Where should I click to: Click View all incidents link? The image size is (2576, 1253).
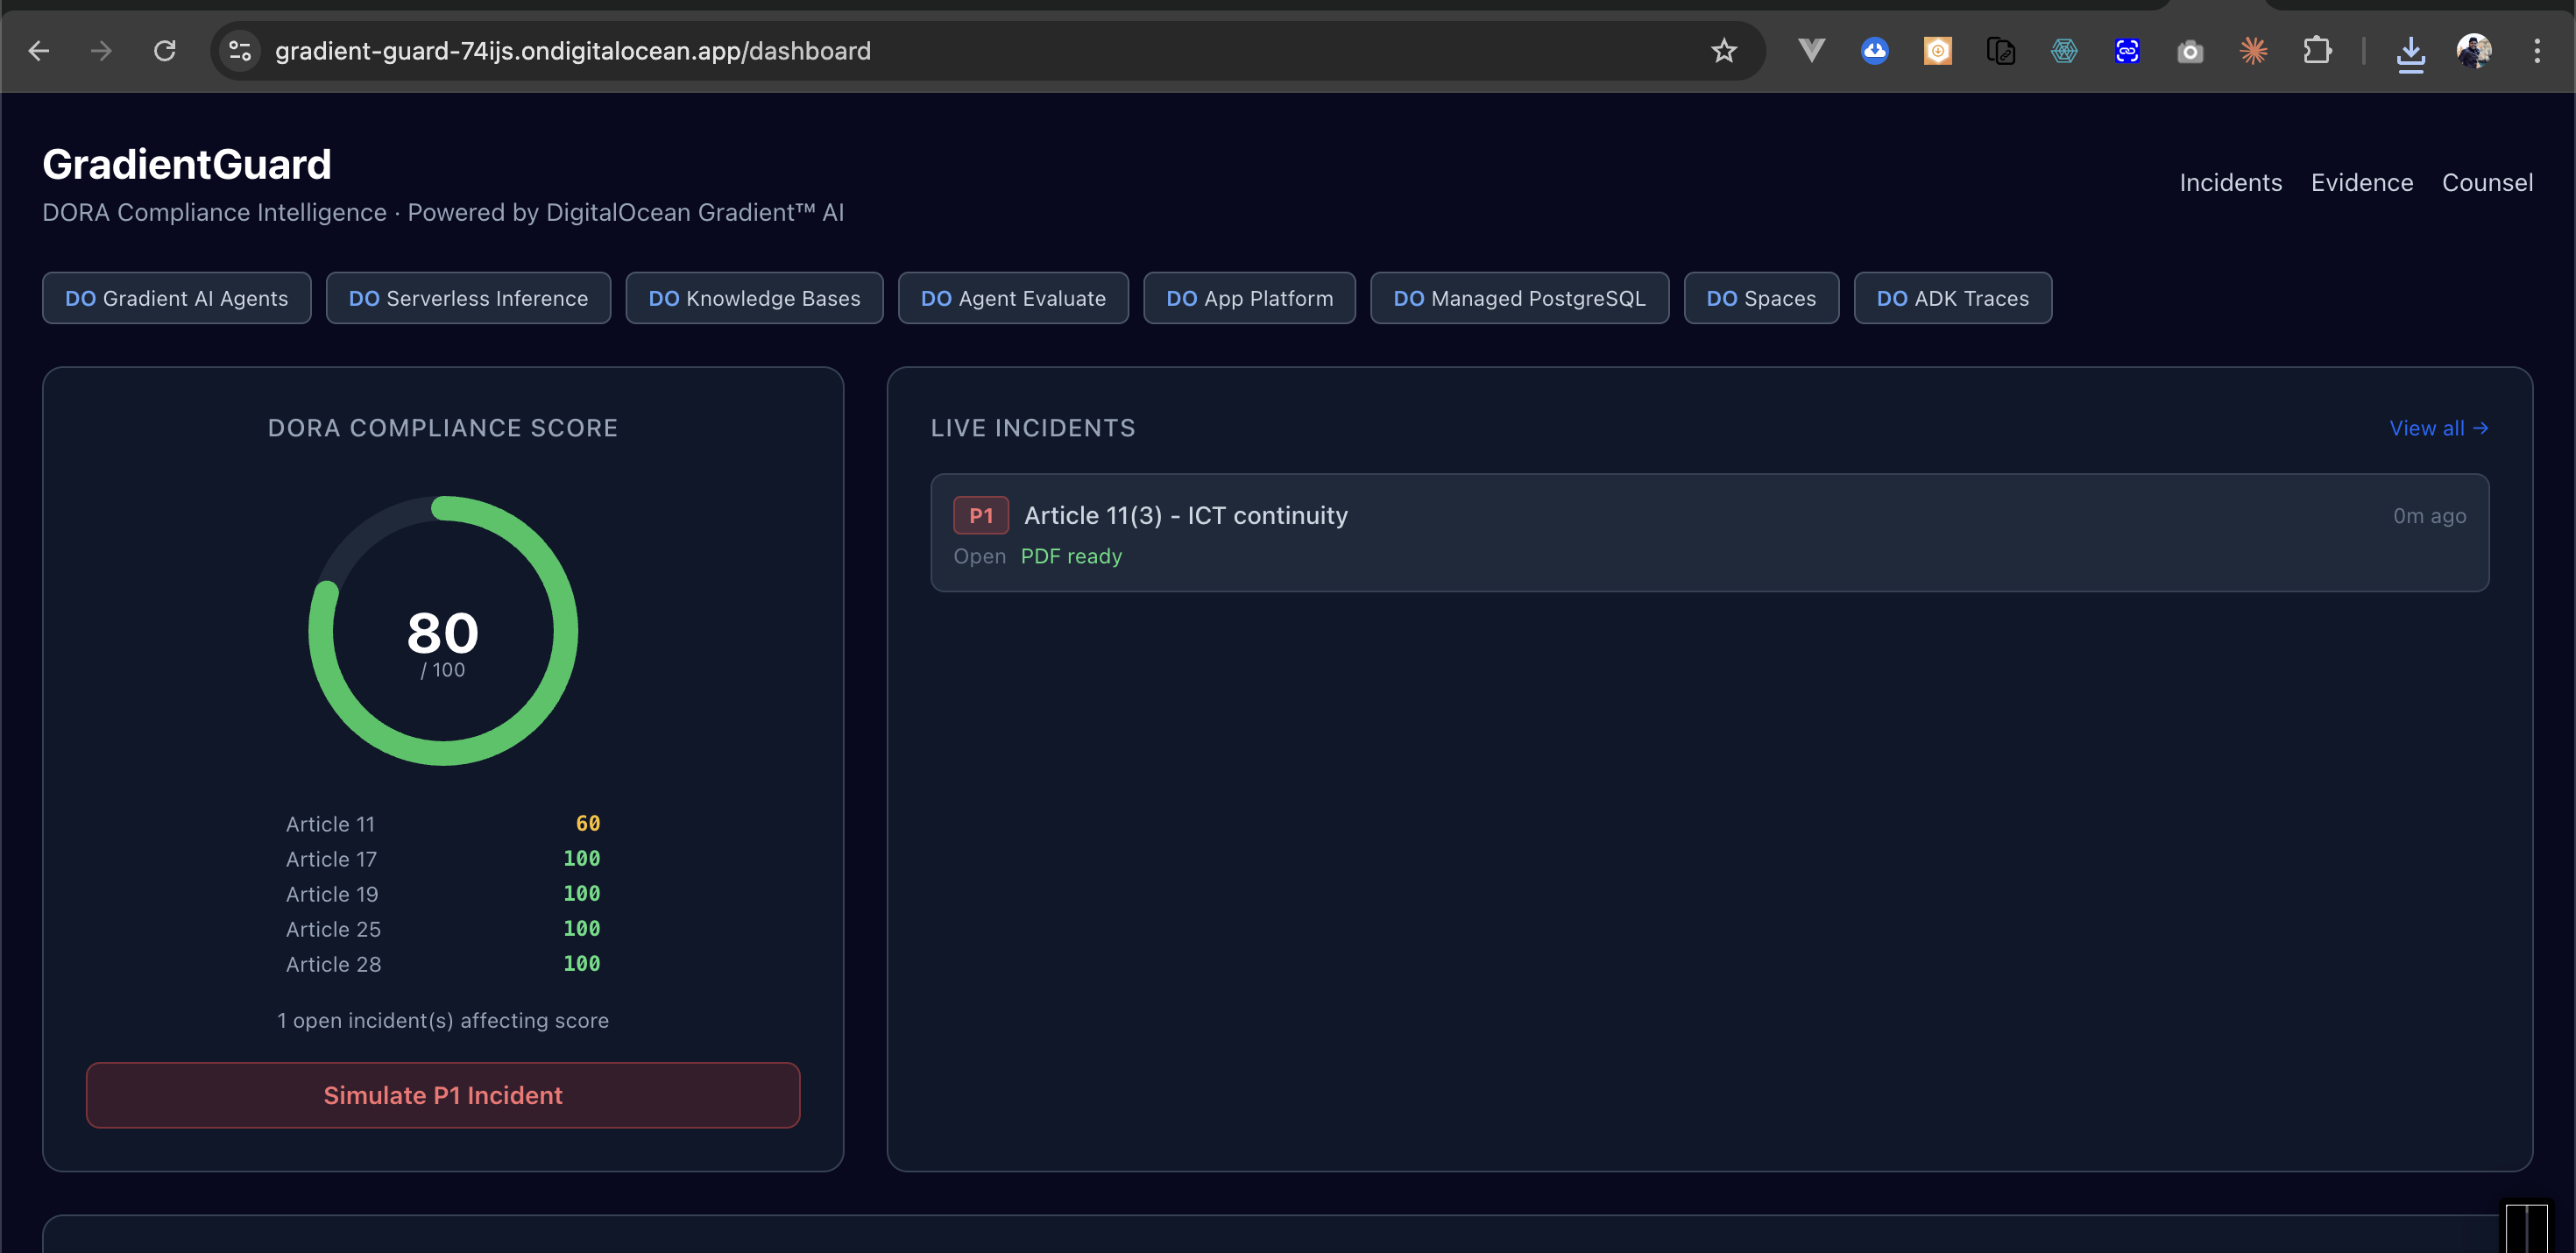pyautogui.click(x=2437, y=428)
